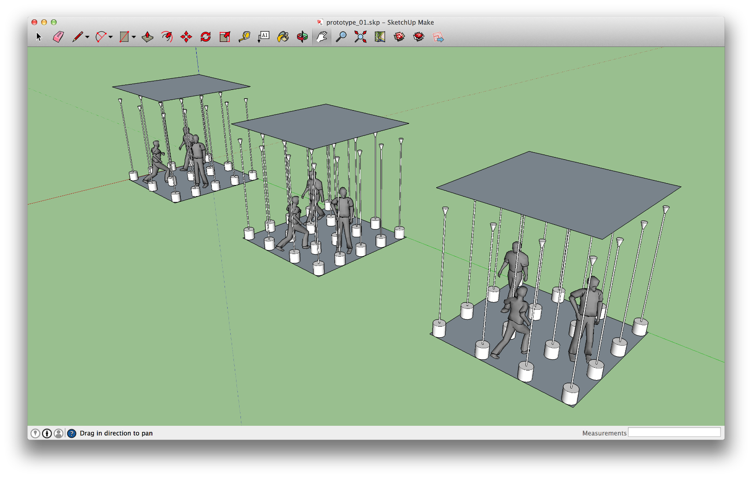Viewport: 752px width, 478px height.
Task: Select the Paint Bucket tool
Action: [283, 37]
